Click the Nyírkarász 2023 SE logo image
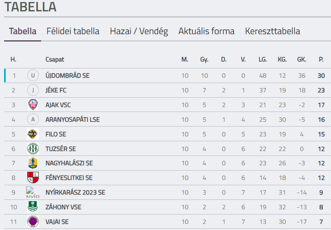This screenshot has height=230, width=331. [33, 192]
